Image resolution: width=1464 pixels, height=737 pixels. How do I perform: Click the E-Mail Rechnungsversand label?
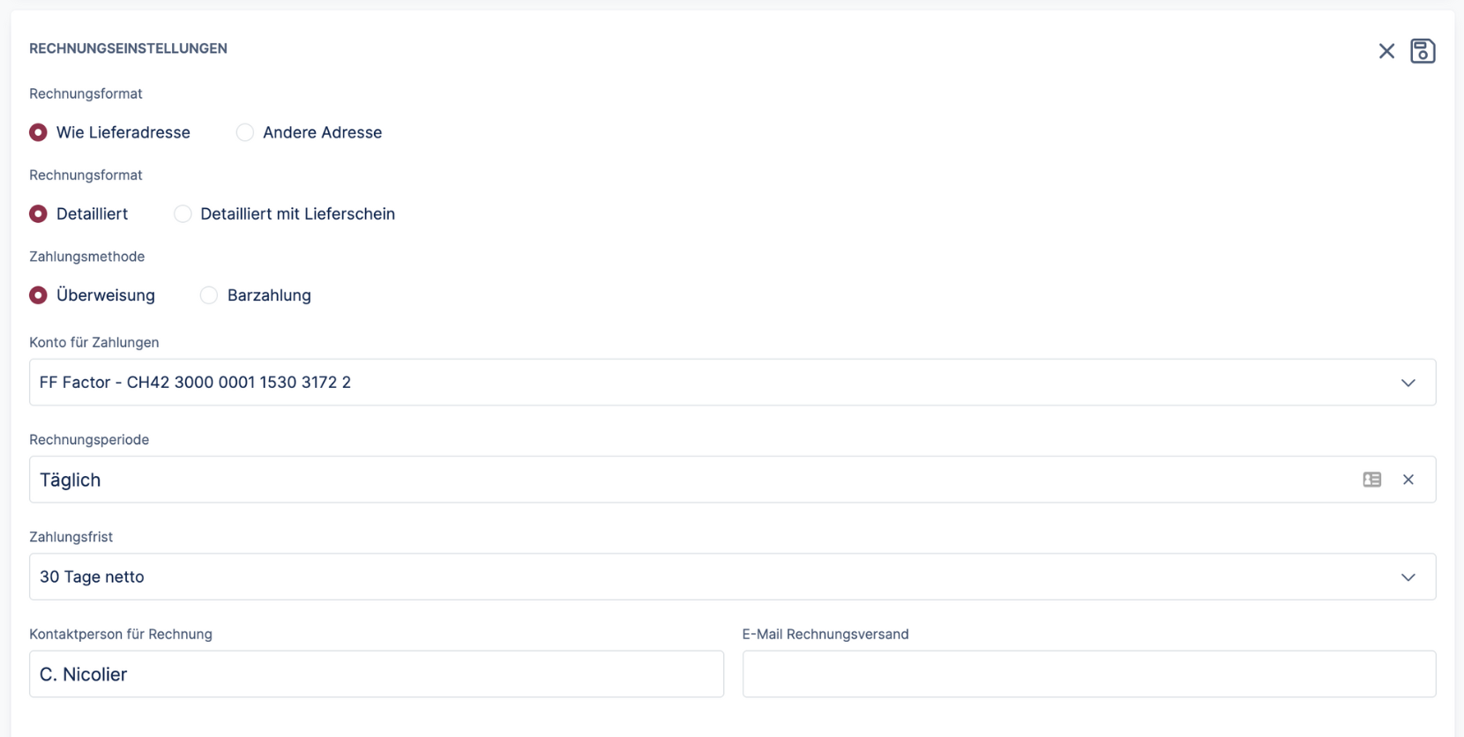pyautogui.click(x=825, y=634)
